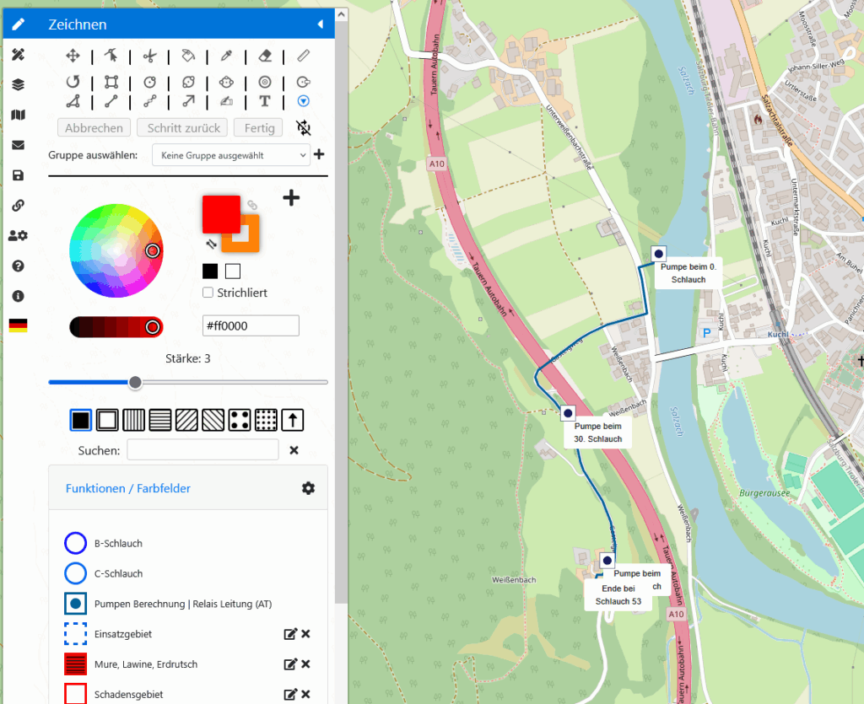Open Funktionen / Farbfelder settings gear

pyautogui.click(x=309, y=488)
